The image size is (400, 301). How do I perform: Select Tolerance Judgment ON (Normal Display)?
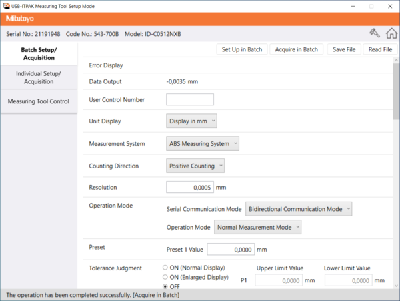[x=165, y=268]
